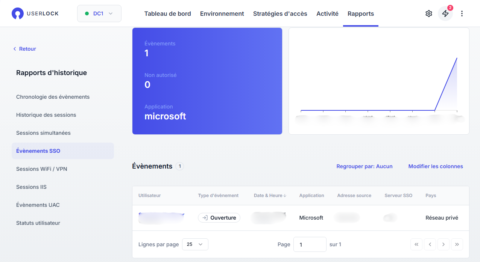The width and height of the screenshot is (480, 262).
Task: Open Sessions IIS report
Action: [x=31, y=187]
